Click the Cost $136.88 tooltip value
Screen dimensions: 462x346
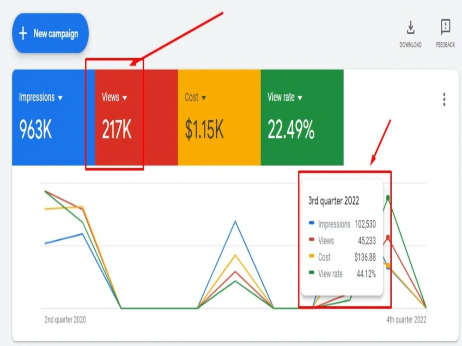click(x=365, y=257)
